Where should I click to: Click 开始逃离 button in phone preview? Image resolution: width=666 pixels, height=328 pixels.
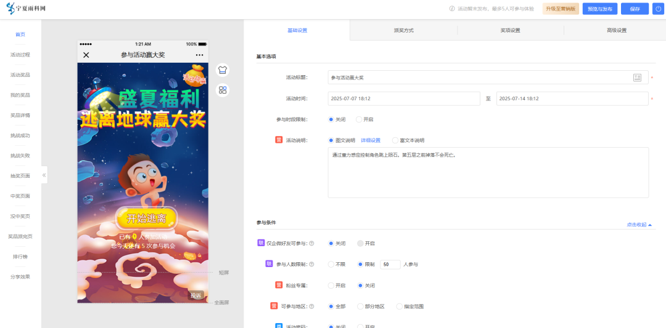tap(146, 218)
